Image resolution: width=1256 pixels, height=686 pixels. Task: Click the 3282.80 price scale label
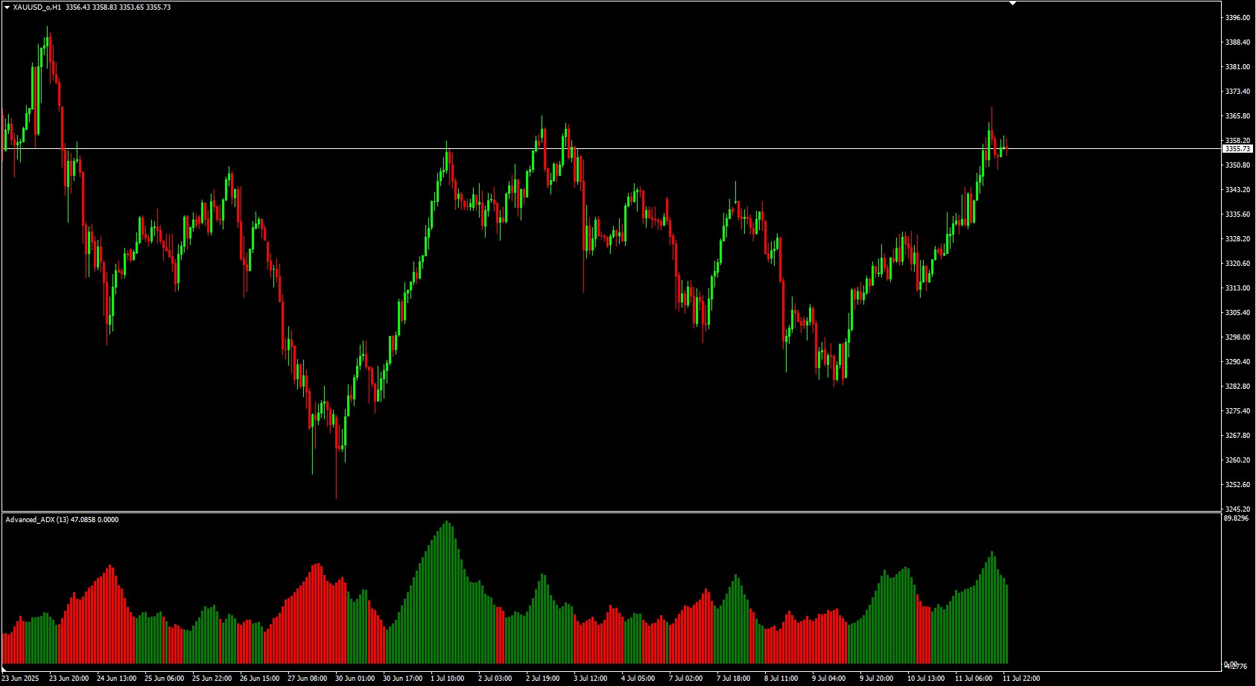pos(1237,387)
